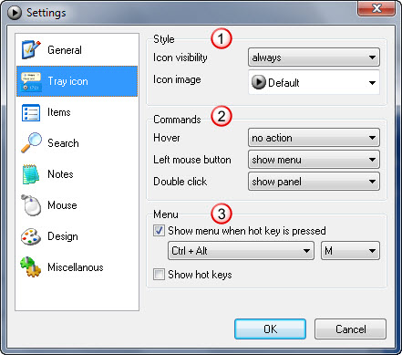Expand the Icon visibility dropdown

tap(314, 57)
